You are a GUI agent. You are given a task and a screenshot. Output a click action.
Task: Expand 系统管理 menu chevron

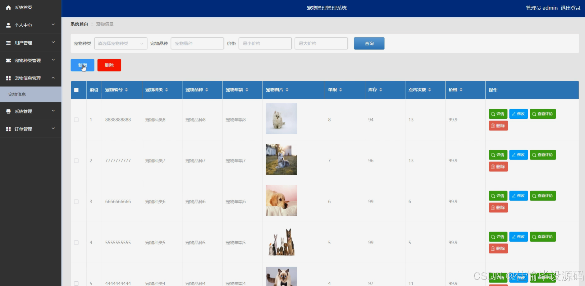click(x=53, y=111)
